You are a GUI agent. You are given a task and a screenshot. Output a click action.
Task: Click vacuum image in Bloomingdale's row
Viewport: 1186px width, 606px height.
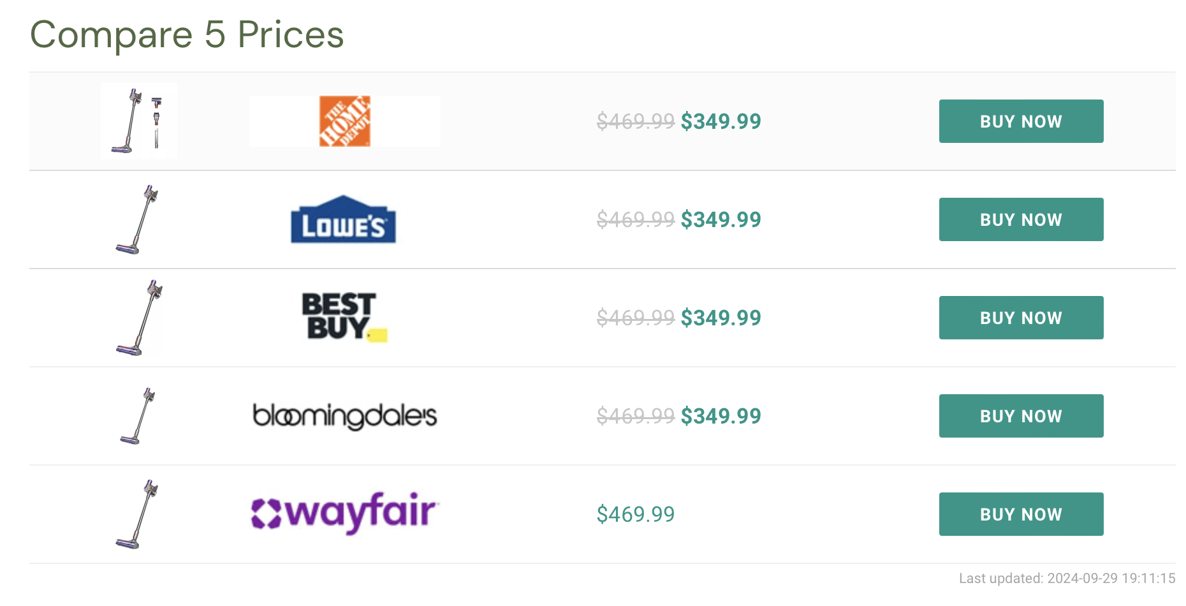click(138, 416)
